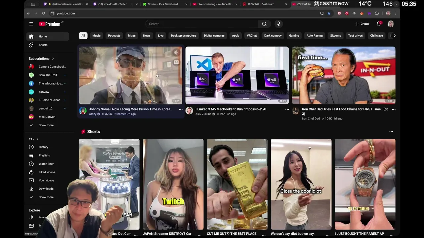Open the Atozy channel avatar
This screenshot has height=238, width=424.
tap(83, 111)
